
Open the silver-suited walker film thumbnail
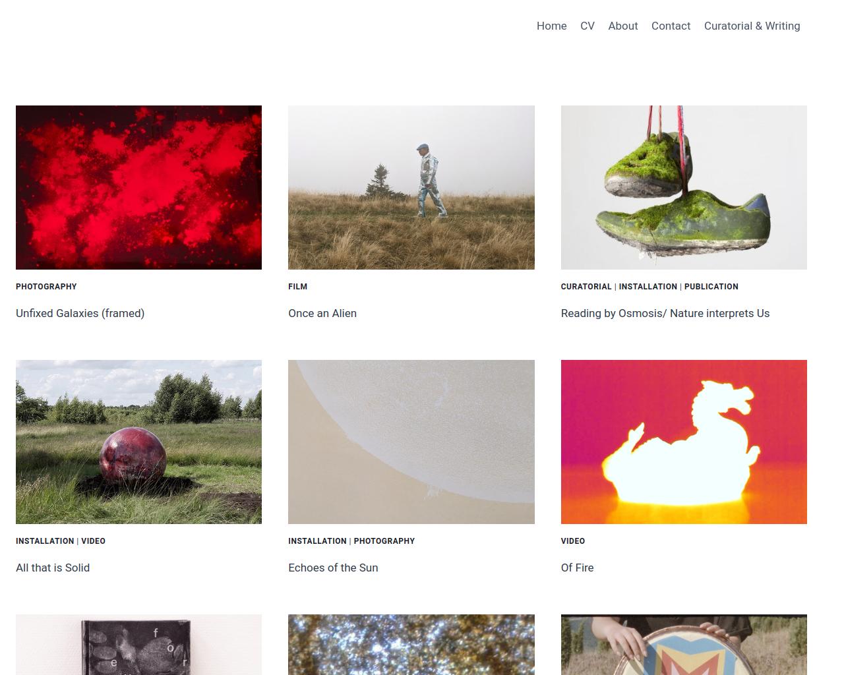coord(411,187)
